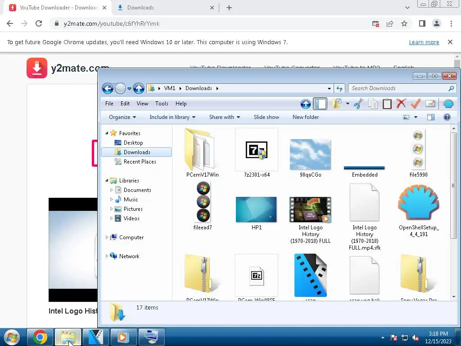Viewport: 461px width, 346px height.
Task: Open the View menu
Action: click(142, 104)
